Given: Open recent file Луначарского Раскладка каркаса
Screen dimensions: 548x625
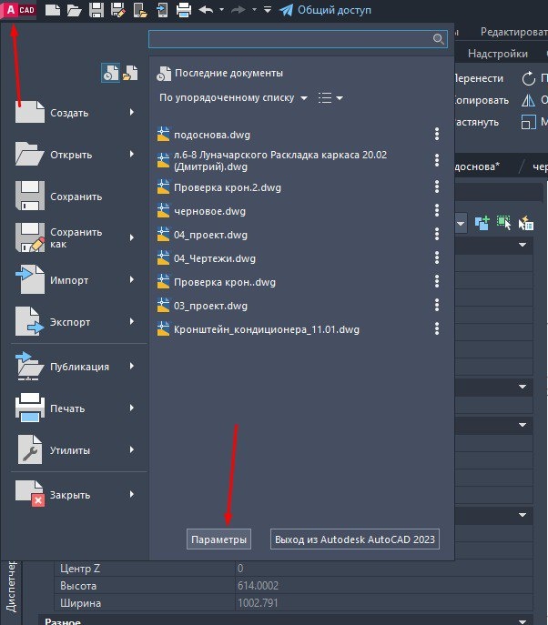Looking at the screenshot, I should point(280,161).
